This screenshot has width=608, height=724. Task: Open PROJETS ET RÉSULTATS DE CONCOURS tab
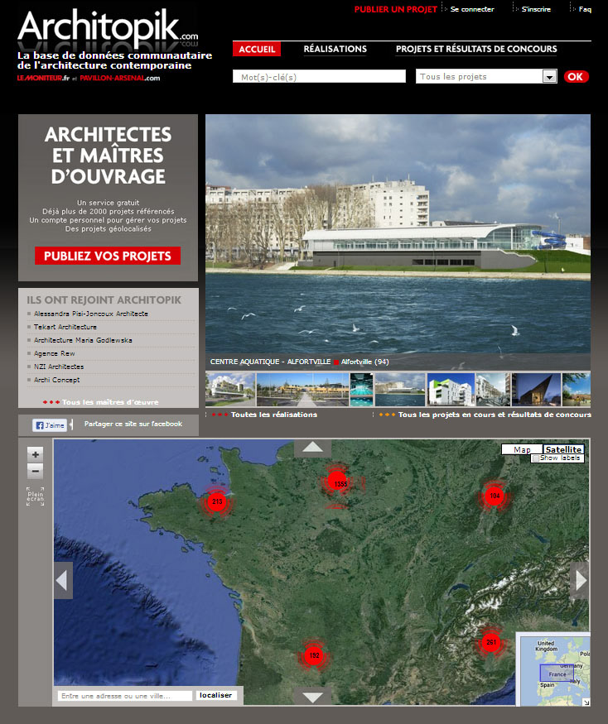point(476,49)
